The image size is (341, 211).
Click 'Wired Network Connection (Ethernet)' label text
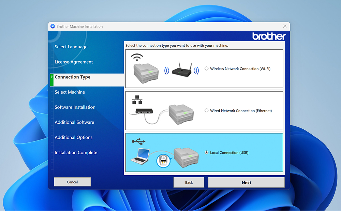coord(241,111)
